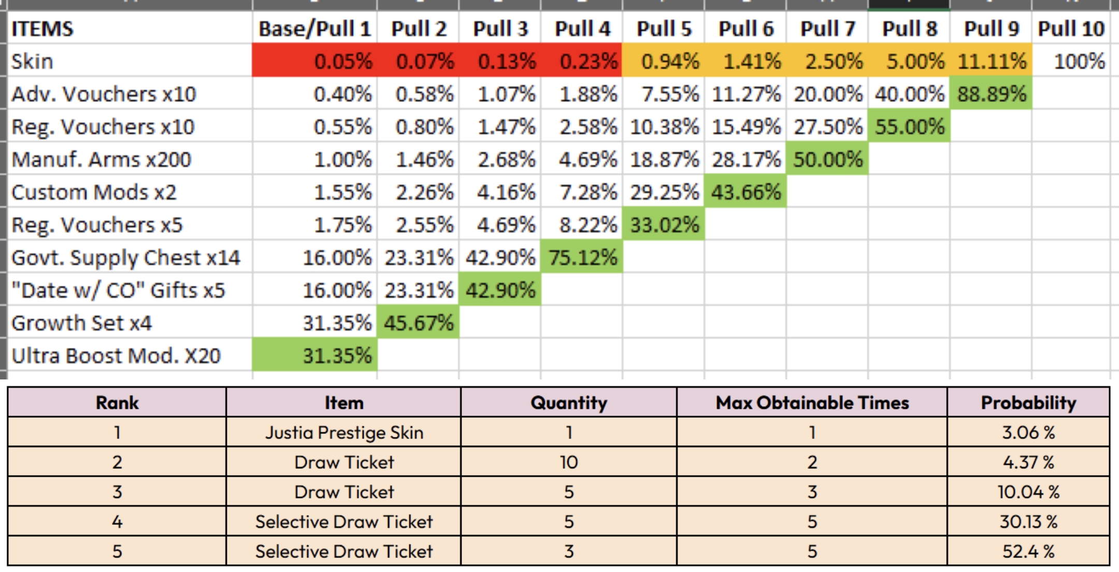Click the Adv. Vouchers x10 label
The height and width of the screenshot is (572, 1119).
pyautogui.click(x=130, y=93)
